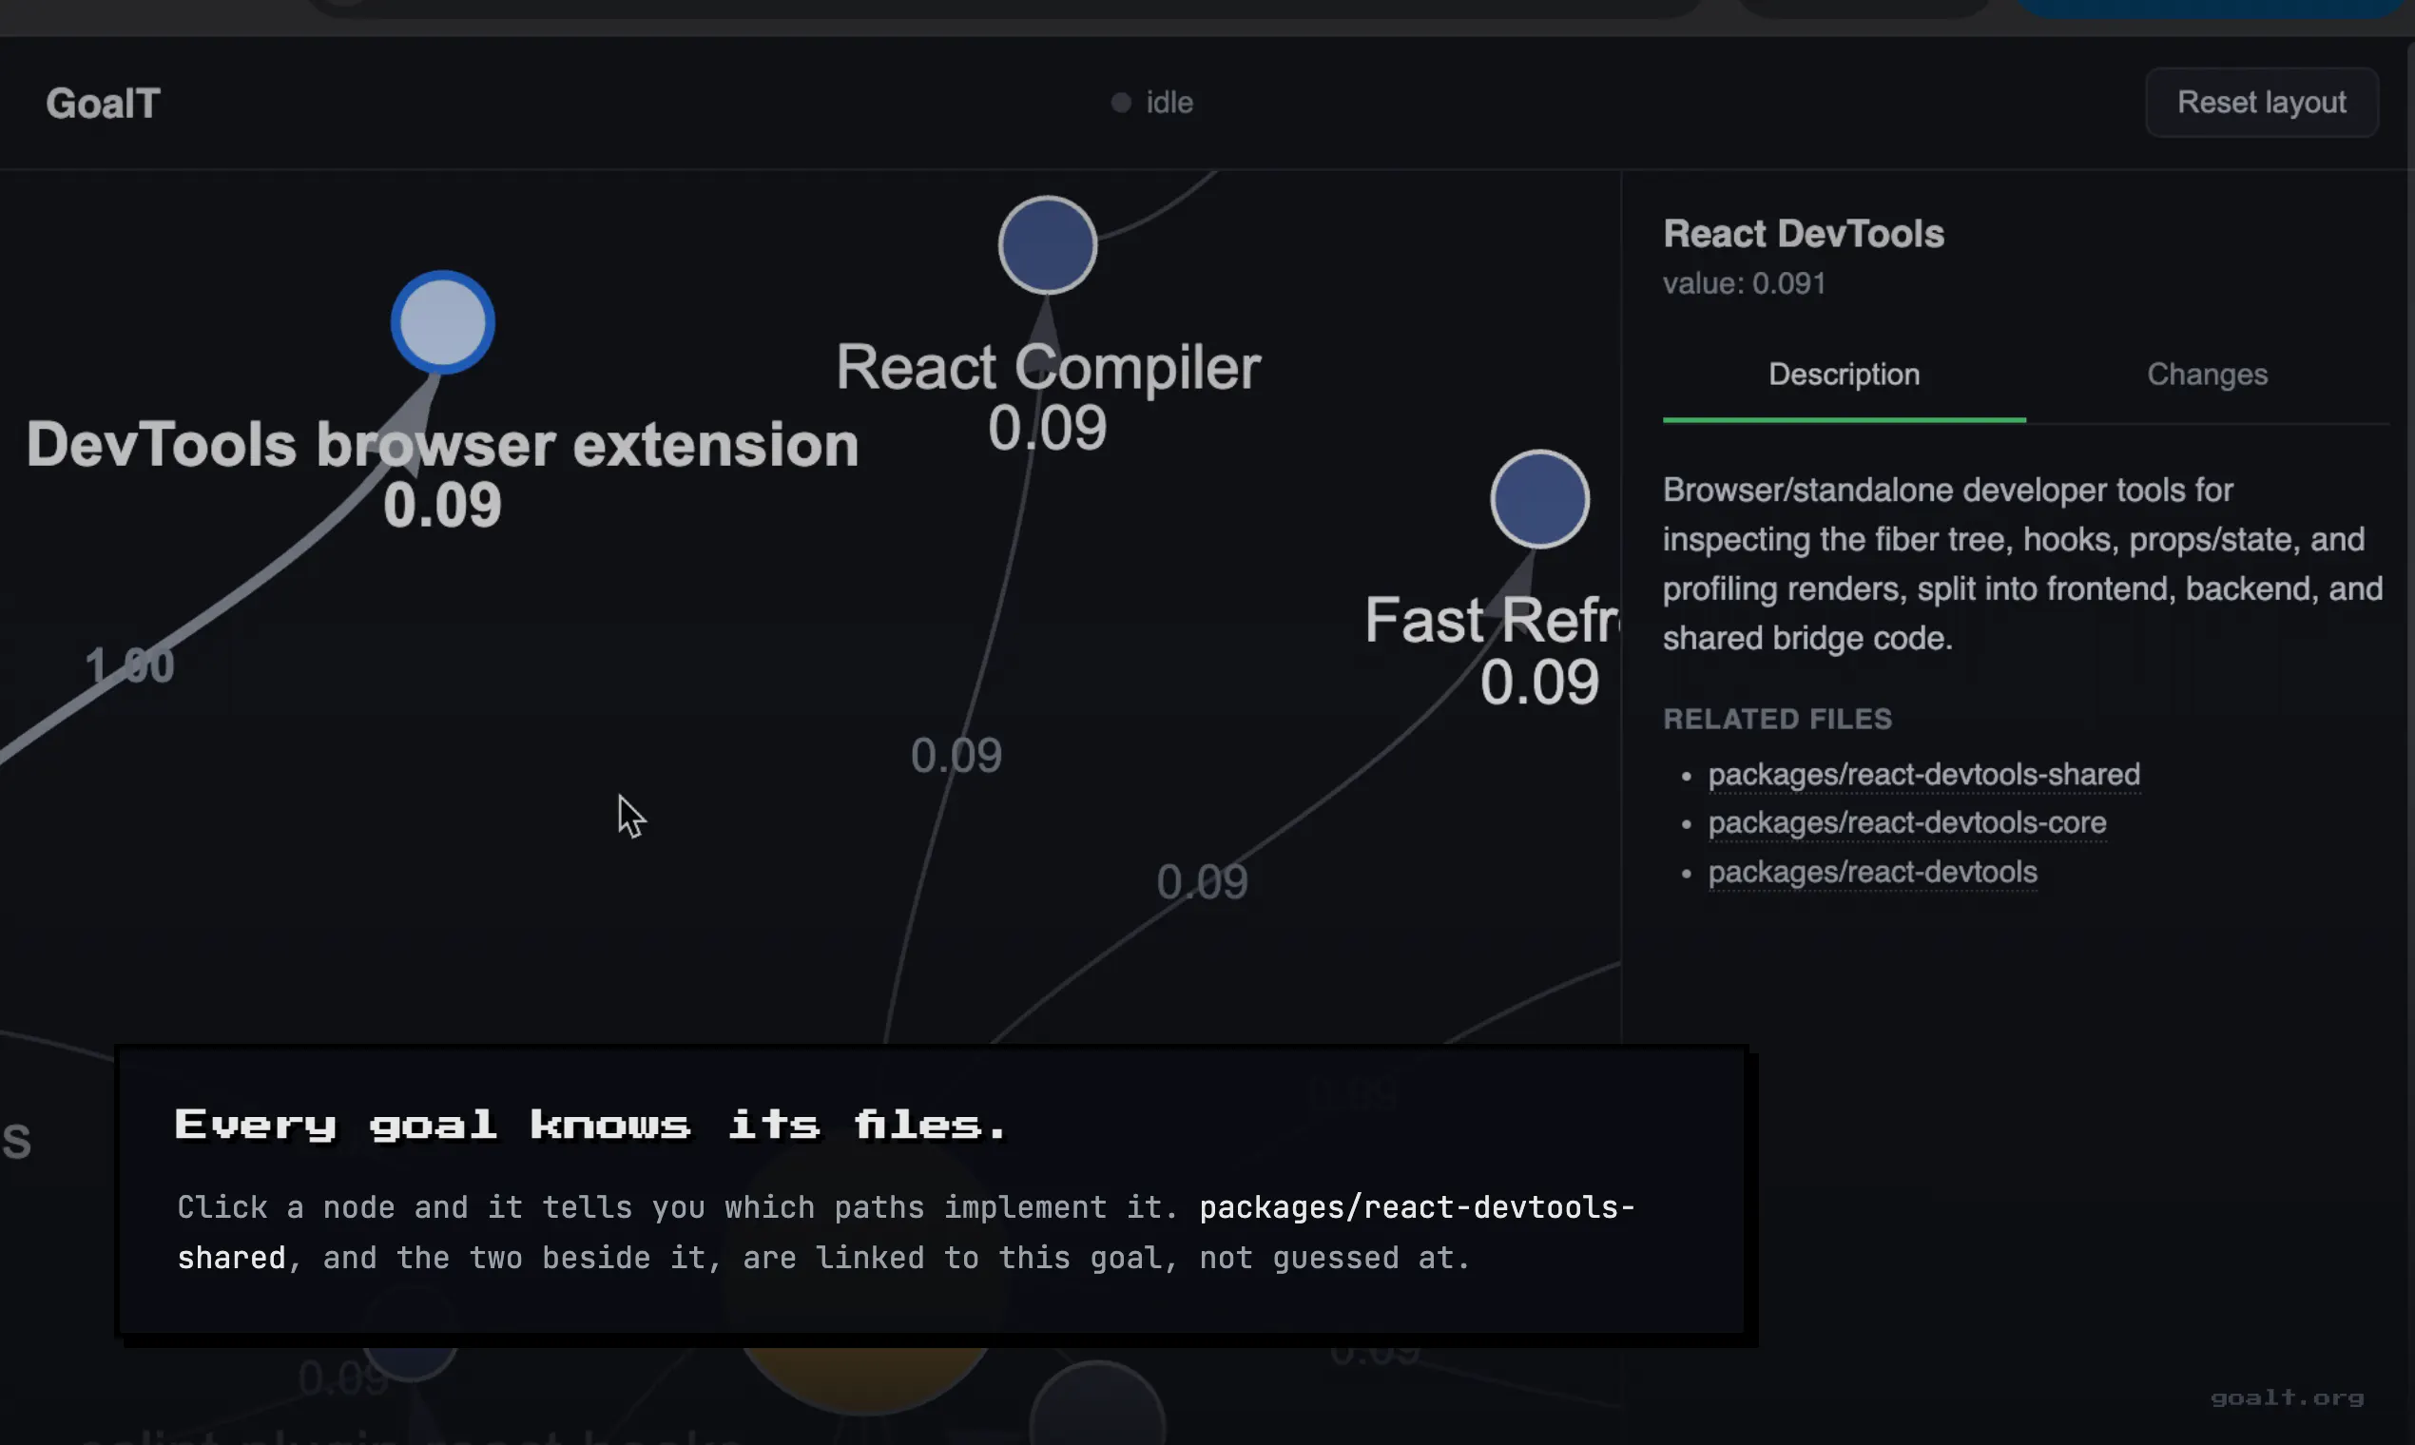
Task: Click the 0.09 value under React Compiler
Action: 1048,428
